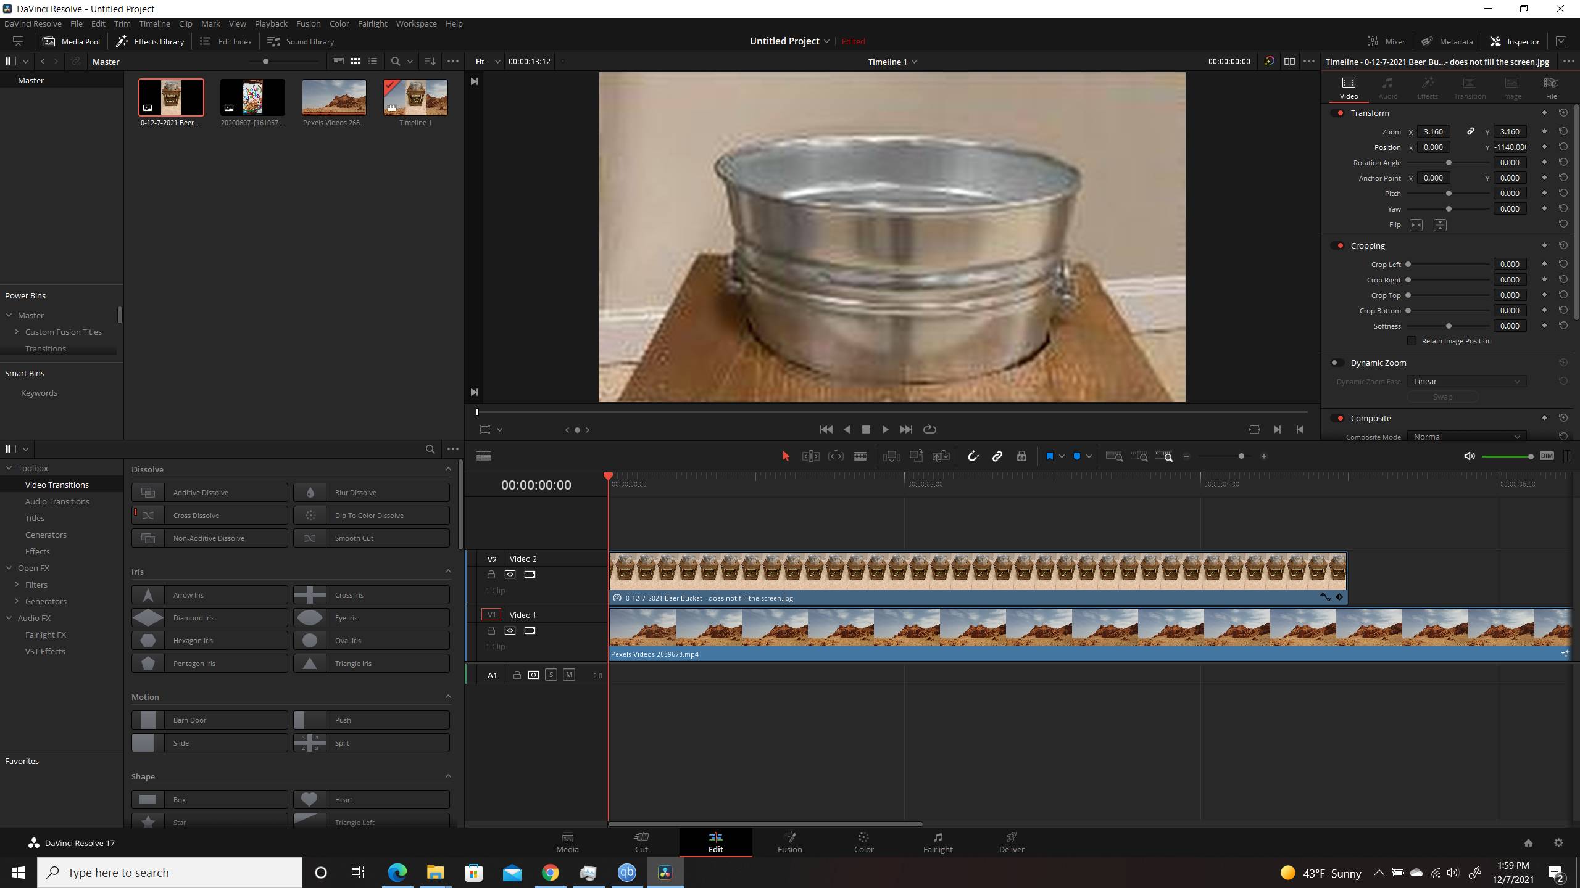Toggle Composite section enable checkbox
This screenshot has width=1580, height=888.
(x=1339, y=417)
